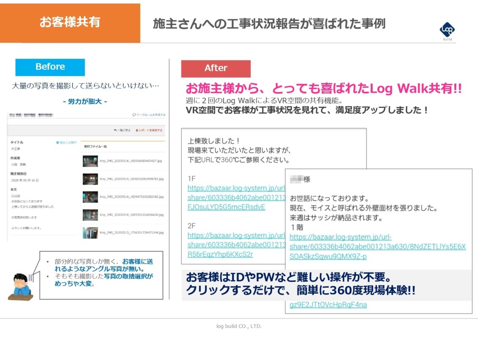Click the blue Before label
Image resolution: width=478 pixels, height=338 pixels.
click(50, 67)
